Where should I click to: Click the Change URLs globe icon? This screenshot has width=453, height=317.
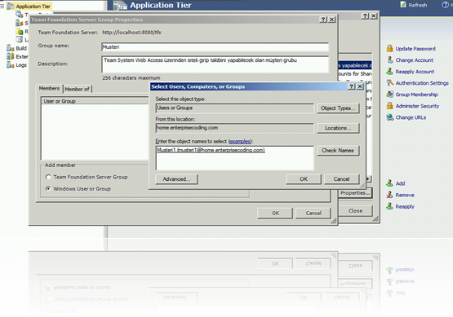pos(389,117)
